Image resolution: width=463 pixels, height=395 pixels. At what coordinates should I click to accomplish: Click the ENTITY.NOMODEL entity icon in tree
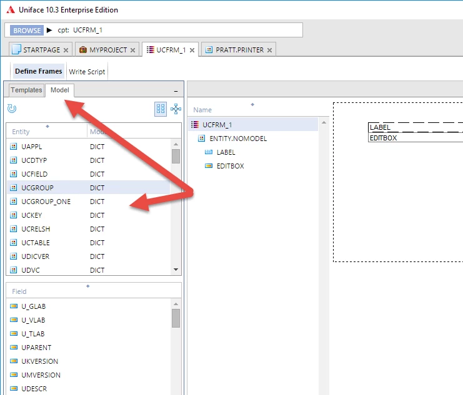pyautogui.click(x=201, y=139)
